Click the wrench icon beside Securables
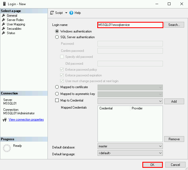Image resolution: width=188 pixels, height=170 pixels. pyautogui.click(x=4, y=29)
